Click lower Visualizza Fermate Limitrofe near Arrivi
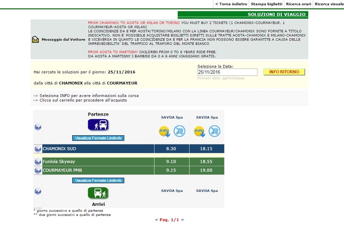Screen dimensions: 344x226 98,180
